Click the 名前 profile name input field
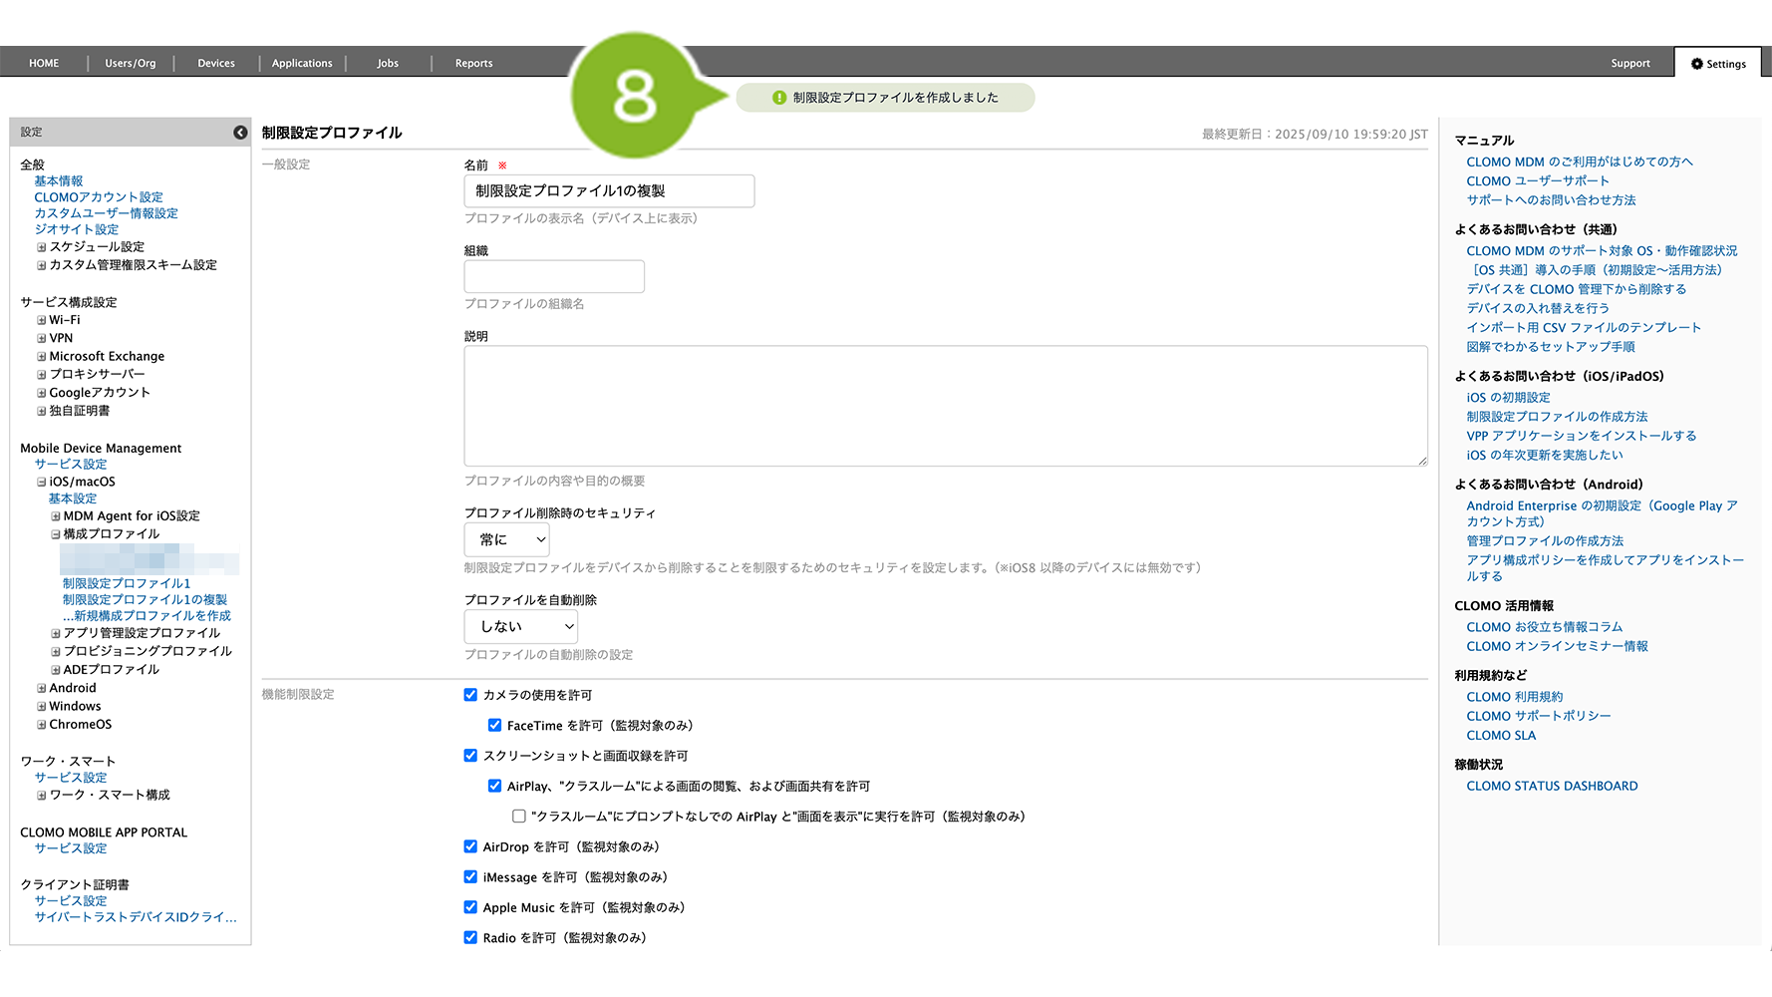Image resolution: width=1772 pixels, height=997 pixels. 609,191
